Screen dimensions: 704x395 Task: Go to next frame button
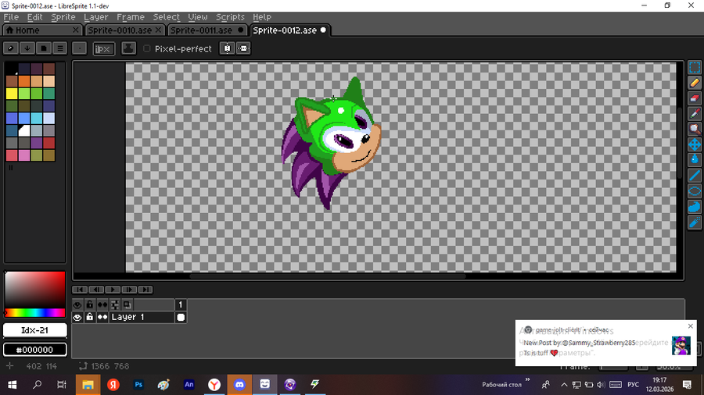pyautogui.click(x=129, y=290)
